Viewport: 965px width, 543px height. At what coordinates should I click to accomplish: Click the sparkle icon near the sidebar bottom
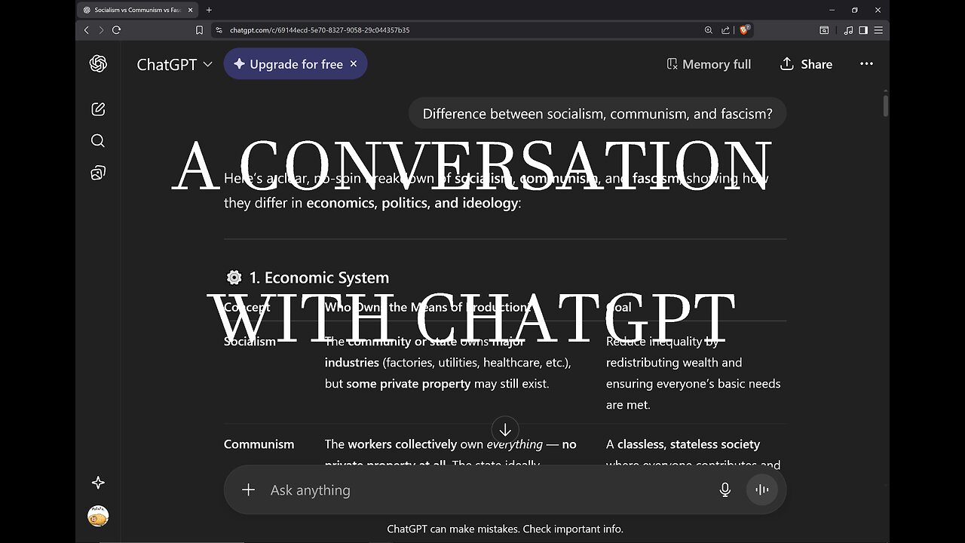98,483
